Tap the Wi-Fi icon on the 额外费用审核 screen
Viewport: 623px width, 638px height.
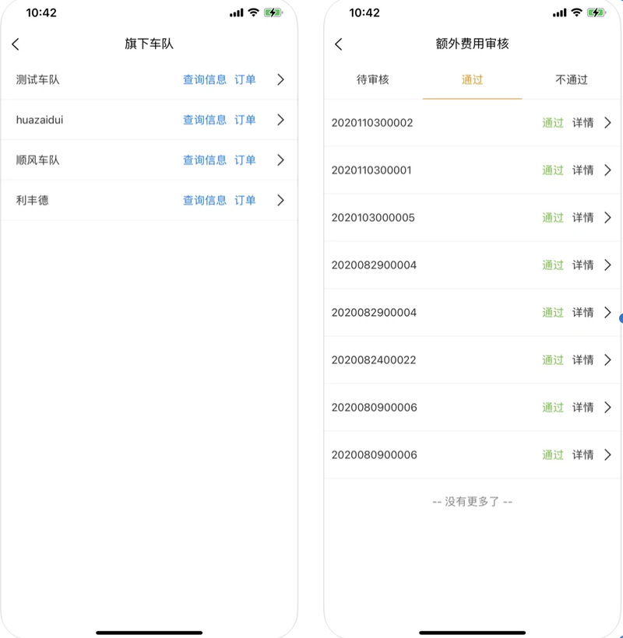(576, 12)
